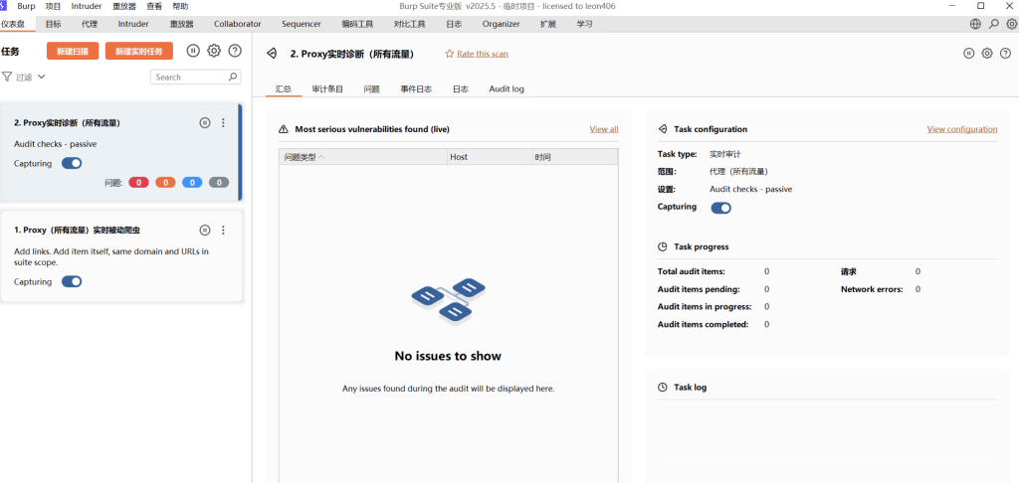Open the 问题 sub-tab
This screenshot has width=1019, height=483.
tap(372, 88)
